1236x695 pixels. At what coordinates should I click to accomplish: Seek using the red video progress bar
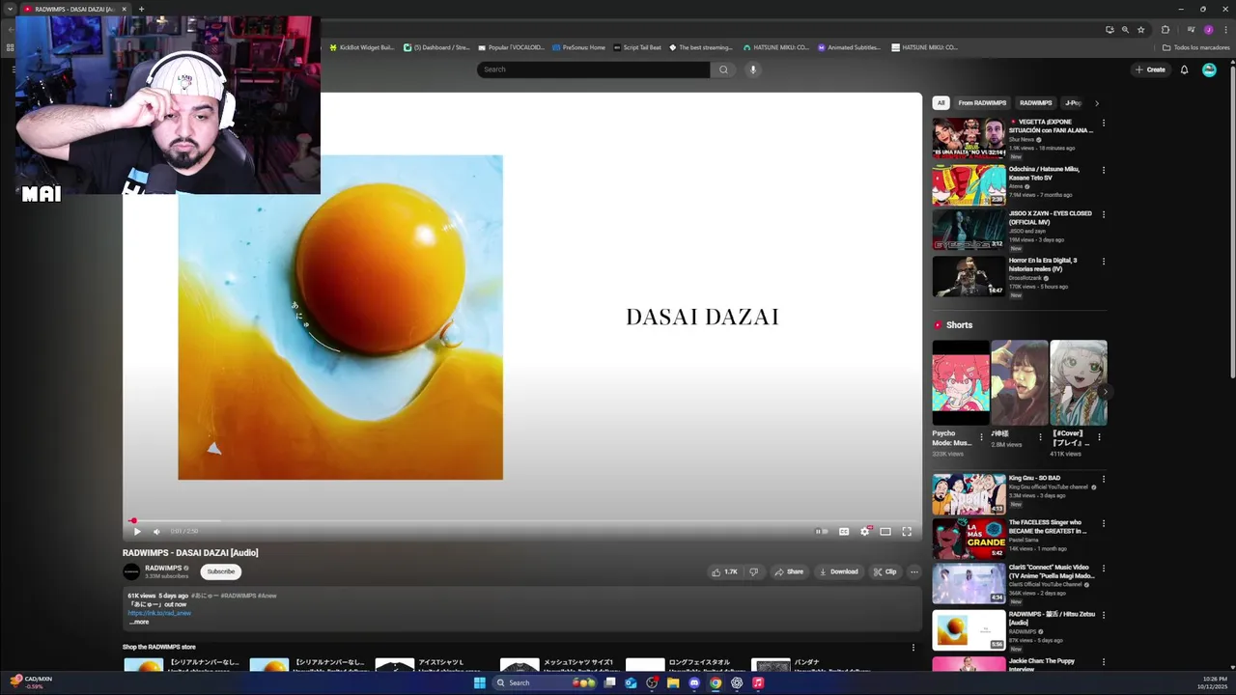click(521, 521)
